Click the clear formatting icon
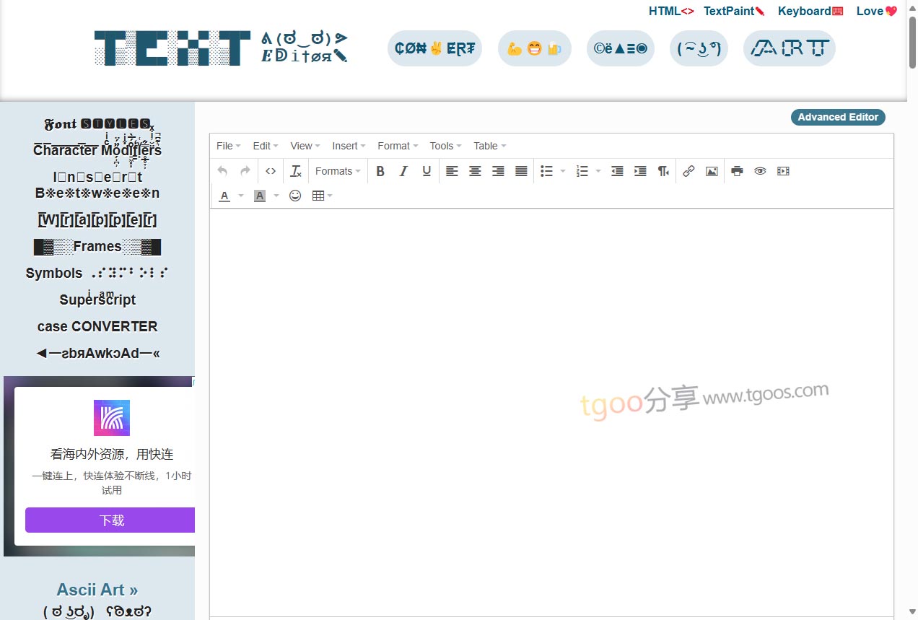918x620 pixels. point(296,171)
